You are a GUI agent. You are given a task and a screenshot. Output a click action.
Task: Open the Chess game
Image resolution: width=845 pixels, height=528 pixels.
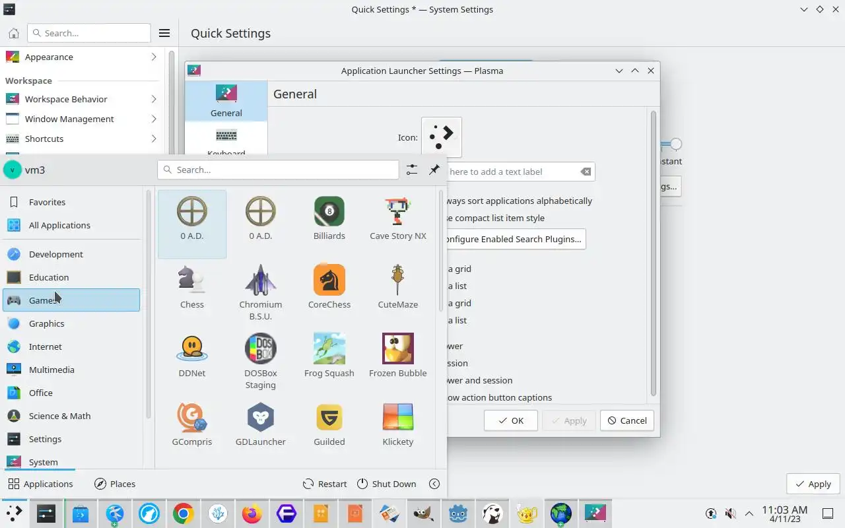tap(192, 288)
